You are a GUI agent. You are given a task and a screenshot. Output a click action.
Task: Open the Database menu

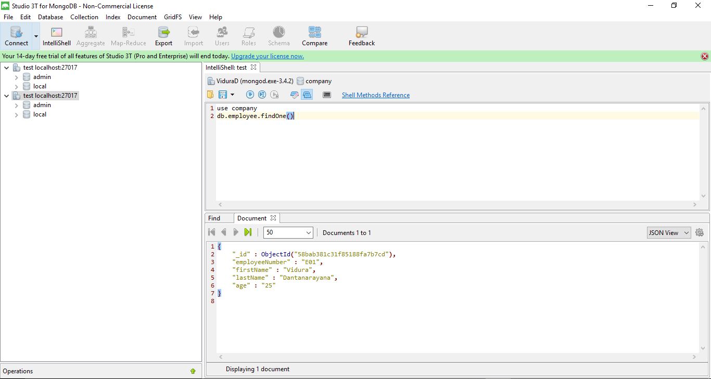coord(50,17)
